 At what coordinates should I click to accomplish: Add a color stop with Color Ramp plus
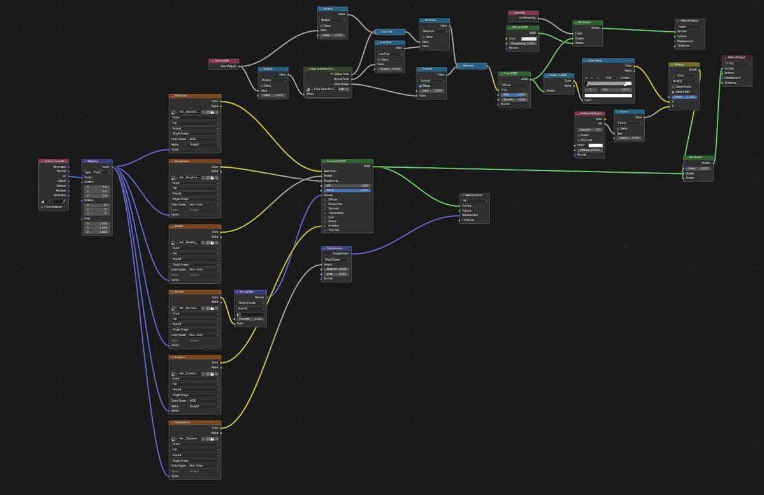[x=586, y=78]
